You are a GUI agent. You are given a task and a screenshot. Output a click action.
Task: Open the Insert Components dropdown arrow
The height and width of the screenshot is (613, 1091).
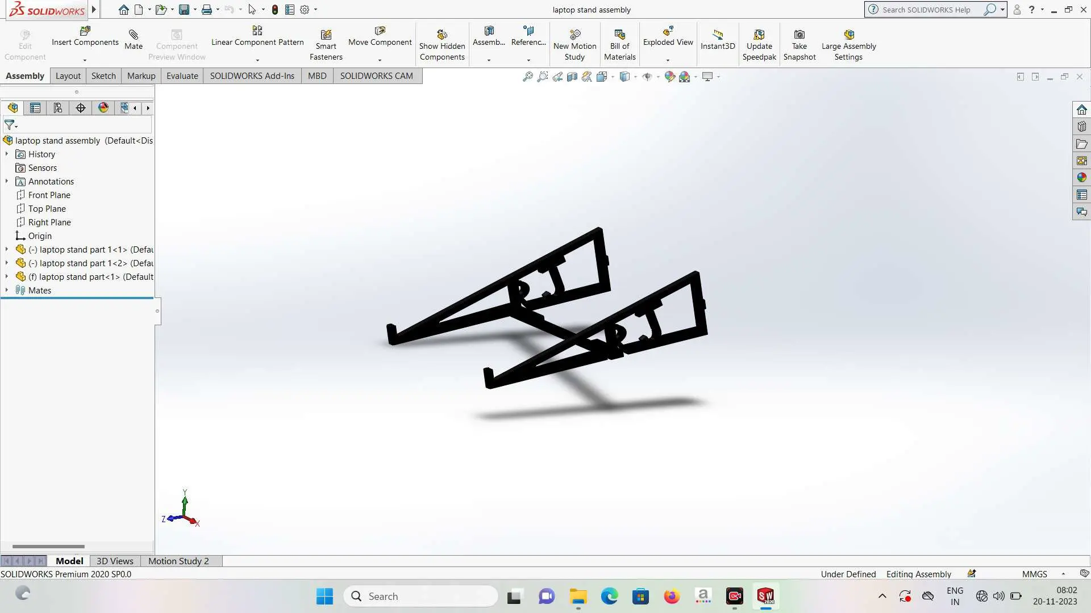(85, 60)
